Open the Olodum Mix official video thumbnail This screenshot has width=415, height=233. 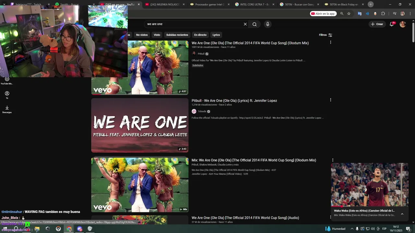(158, 68)
